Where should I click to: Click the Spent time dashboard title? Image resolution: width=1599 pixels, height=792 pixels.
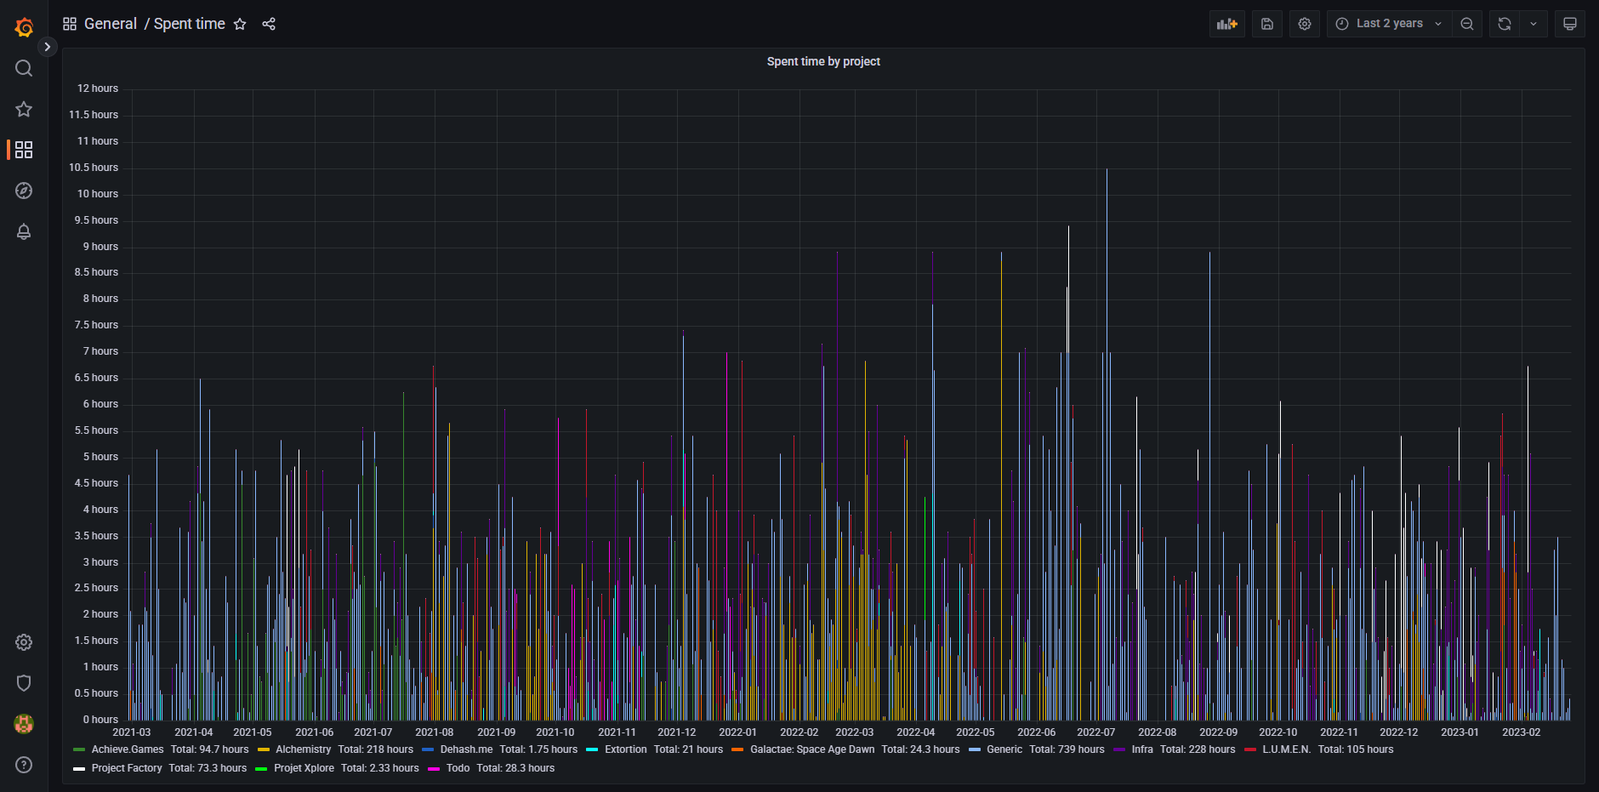pos(190,24)
